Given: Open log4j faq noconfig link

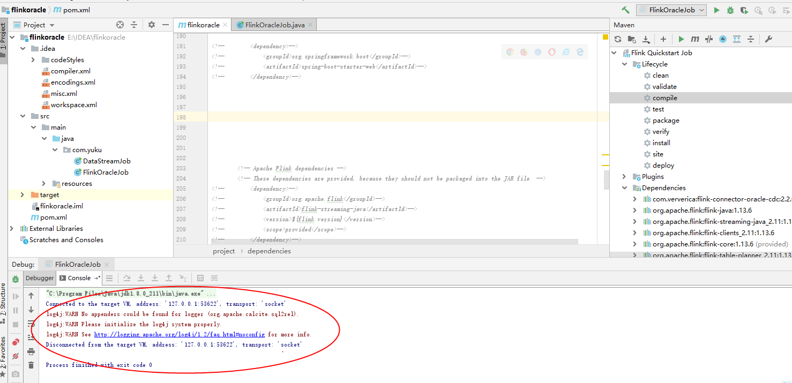Looking at the screenshot, I should pyautogui.click(x=180, y=334).
